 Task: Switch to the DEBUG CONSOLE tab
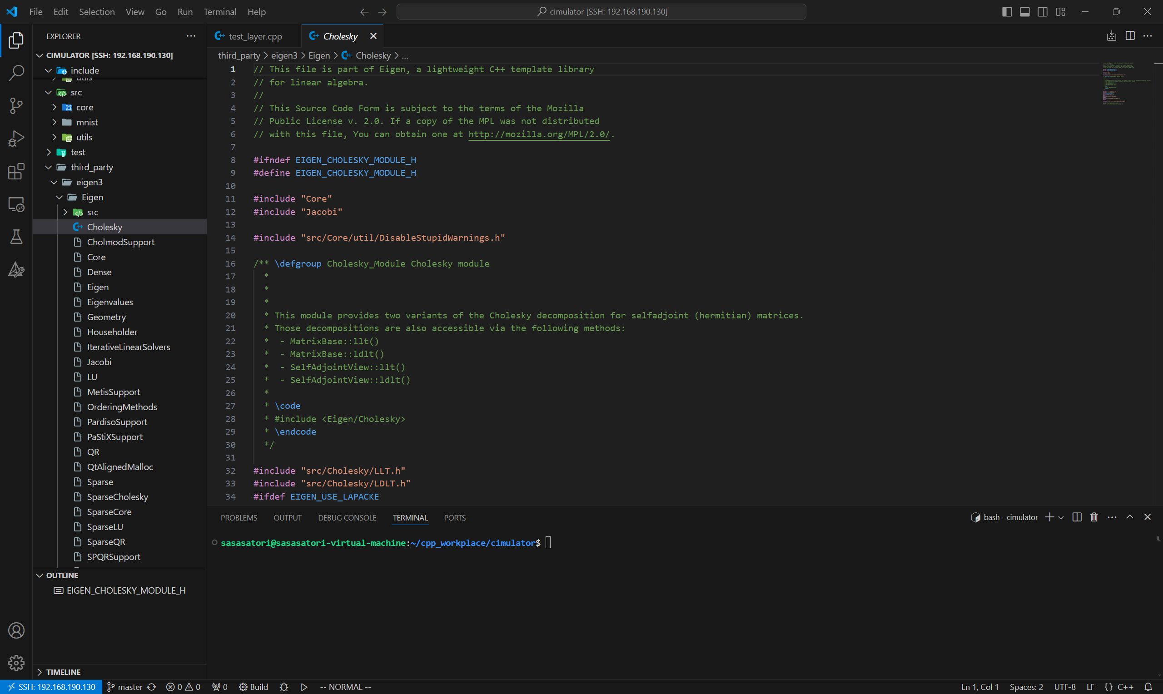pos(347,518)
